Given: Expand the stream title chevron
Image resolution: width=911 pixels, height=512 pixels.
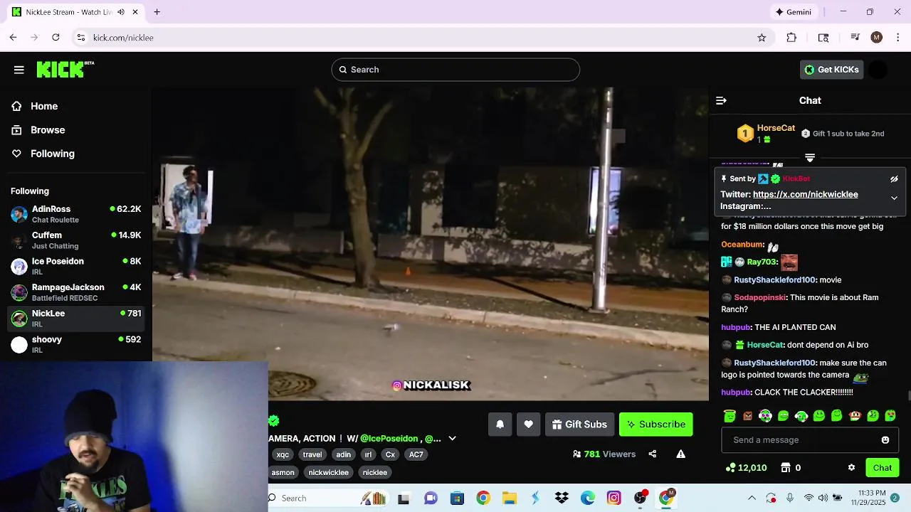Looking at the screenshot, I should pos(452,439).
